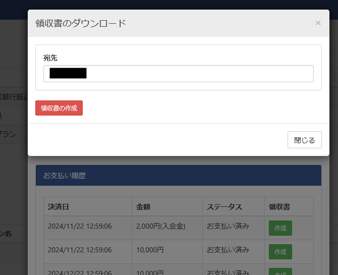Click the ステータス column header
Screen dimensions: 338x275
click(x=224, y=207)
